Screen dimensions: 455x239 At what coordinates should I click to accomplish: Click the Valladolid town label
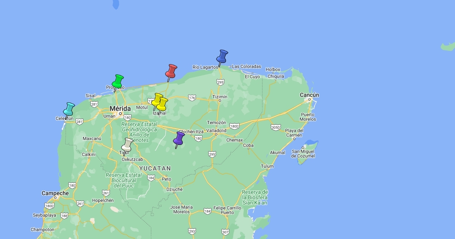pos(216,130)
